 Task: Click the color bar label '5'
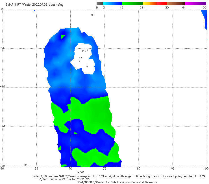104,7
